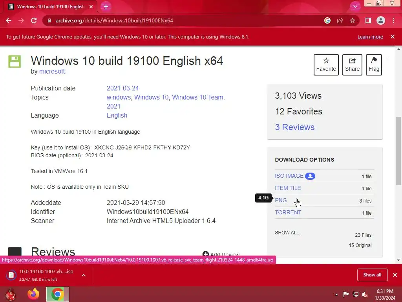The height and width of the screenshot is (302, 402).
Task: Close the downloads bar
Action: (395, 275)
